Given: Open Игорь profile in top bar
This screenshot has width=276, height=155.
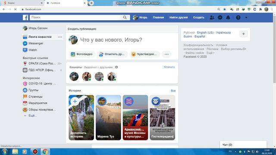Looking at the screenshot, I should 140,17.
